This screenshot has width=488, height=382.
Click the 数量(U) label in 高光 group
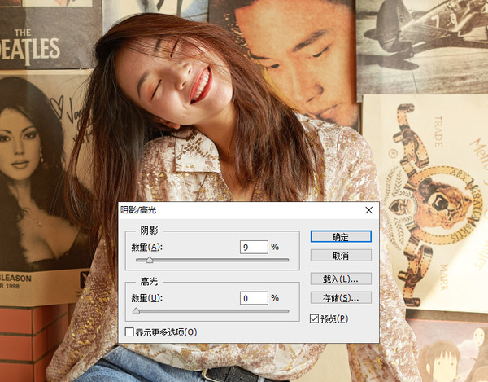(x=147, y=298)
